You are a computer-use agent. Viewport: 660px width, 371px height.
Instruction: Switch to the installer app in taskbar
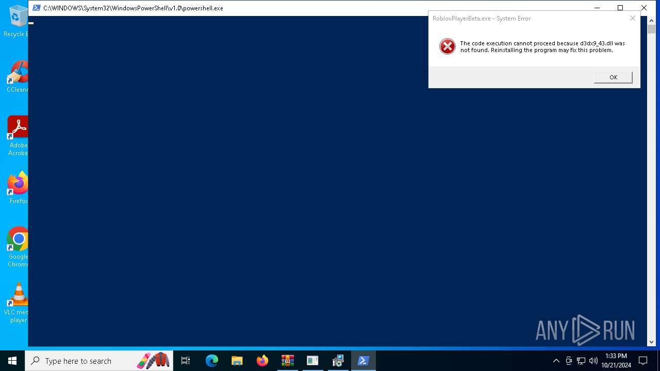(x=338, y=361)
